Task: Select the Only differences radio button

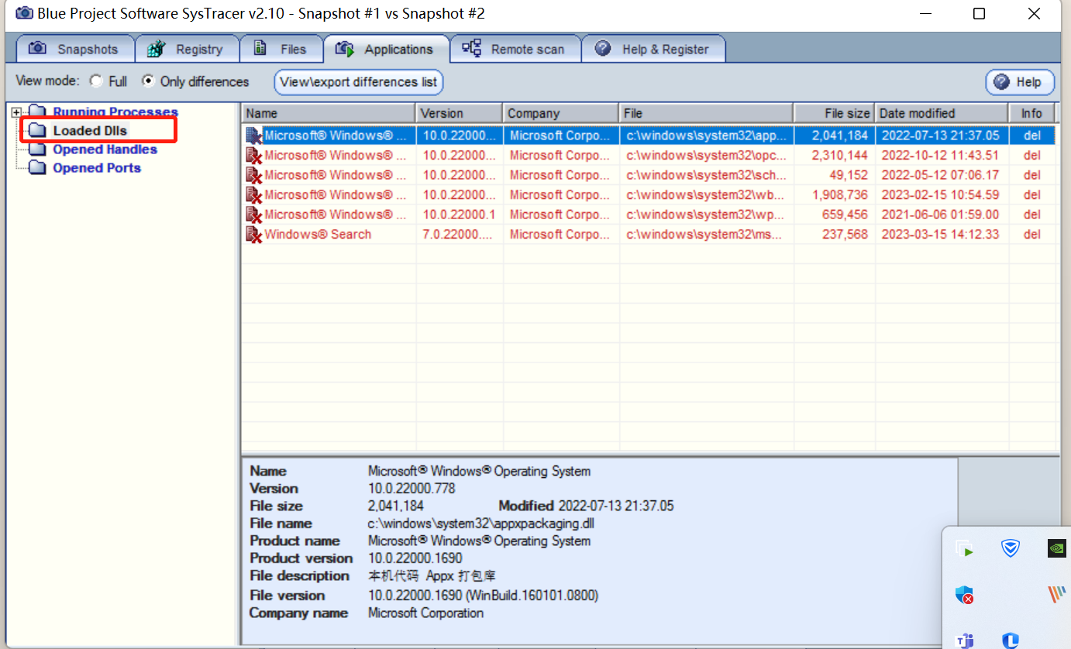Action: click(148, 81)
